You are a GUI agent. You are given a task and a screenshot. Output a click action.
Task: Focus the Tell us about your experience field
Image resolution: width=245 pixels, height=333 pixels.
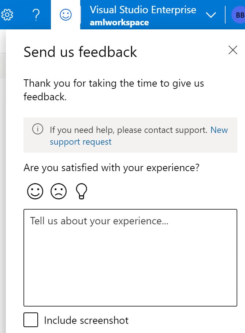[x=130, y=258]
